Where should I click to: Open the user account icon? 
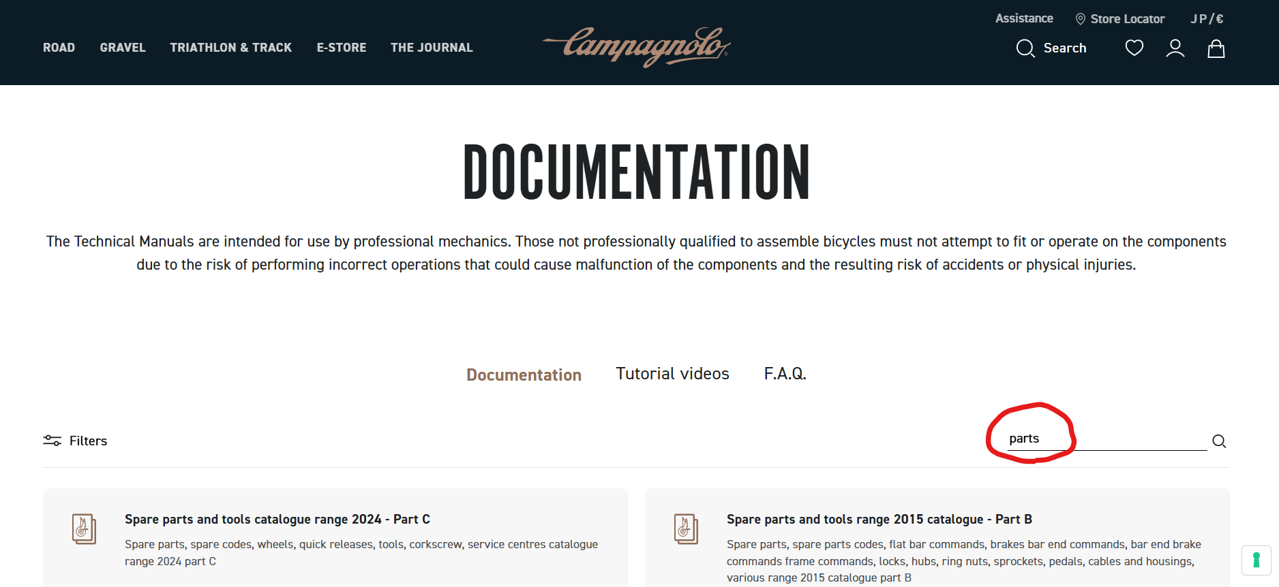(x=1175, y=48)
